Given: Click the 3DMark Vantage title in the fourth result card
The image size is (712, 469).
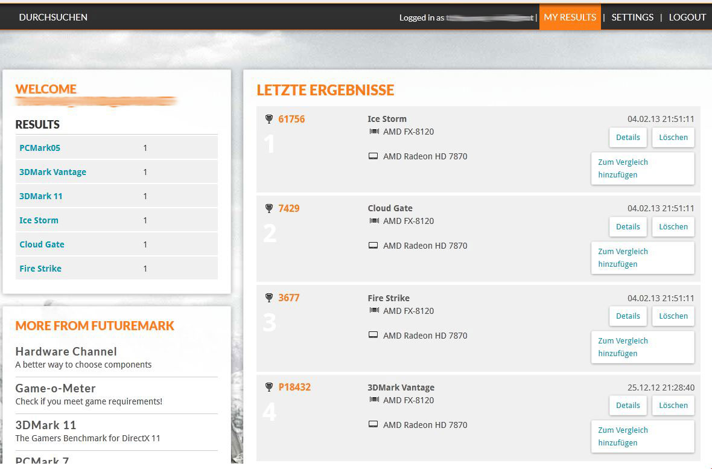Looking at the screenshot, I should 401,388.
